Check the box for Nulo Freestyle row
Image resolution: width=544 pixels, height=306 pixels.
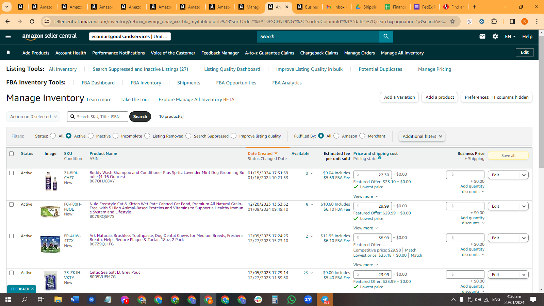tap(12, 204)
